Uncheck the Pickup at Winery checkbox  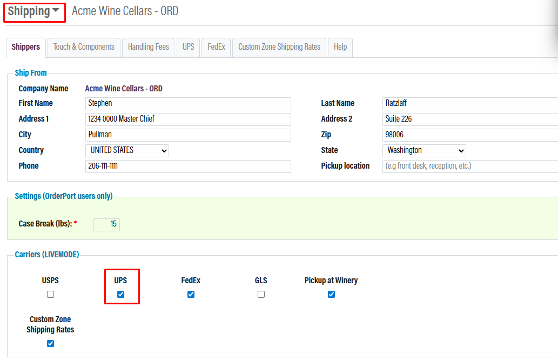point(331,295)
